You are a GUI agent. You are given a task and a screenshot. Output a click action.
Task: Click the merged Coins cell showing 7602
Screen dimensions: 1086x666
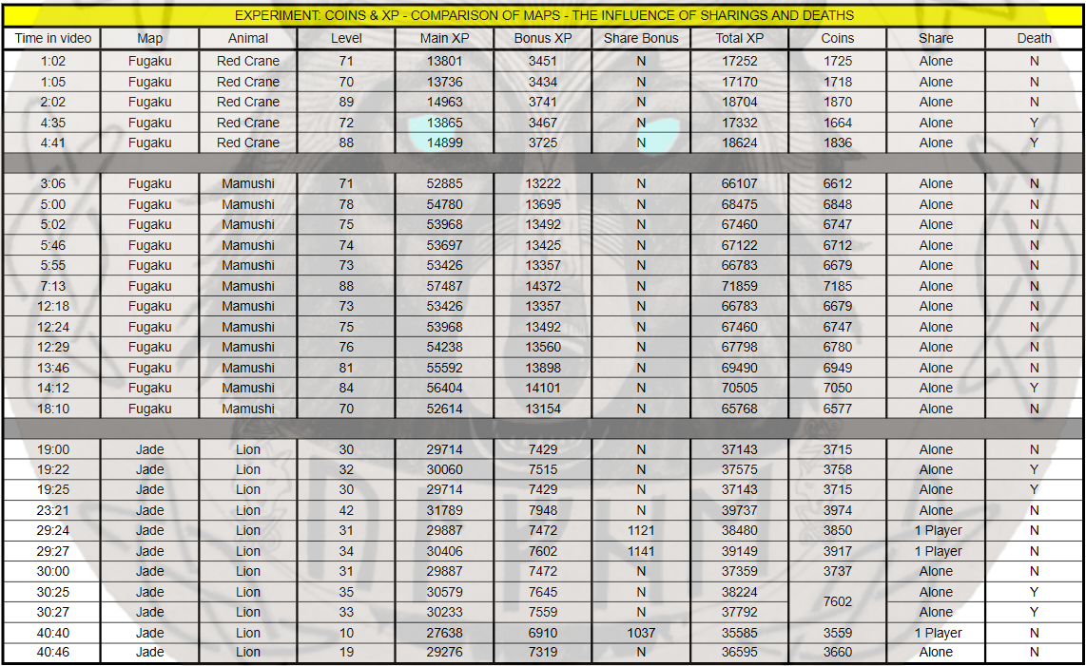click(838, 601)
